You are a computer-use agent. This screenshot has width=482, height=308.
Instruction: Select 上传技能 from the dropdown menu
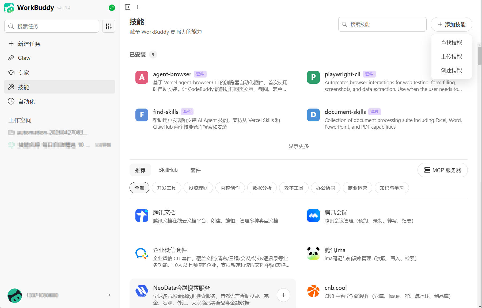pos(451,57)
